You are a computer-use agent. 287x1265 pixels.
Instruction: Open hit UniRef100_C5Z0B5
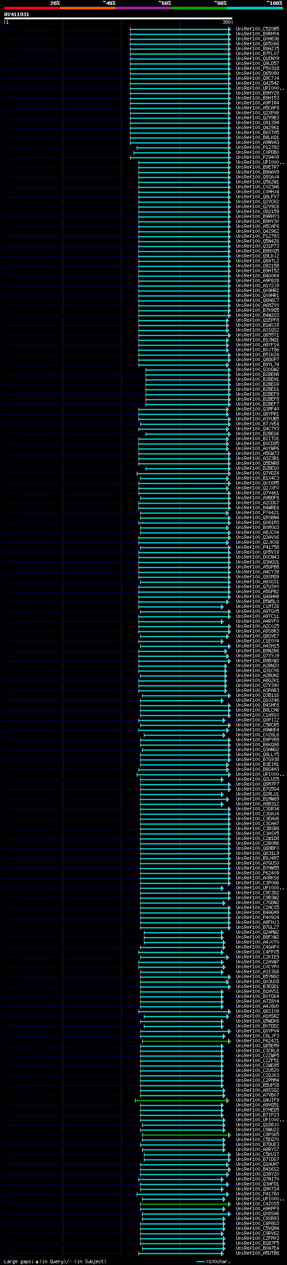click(x=257, y=29)
